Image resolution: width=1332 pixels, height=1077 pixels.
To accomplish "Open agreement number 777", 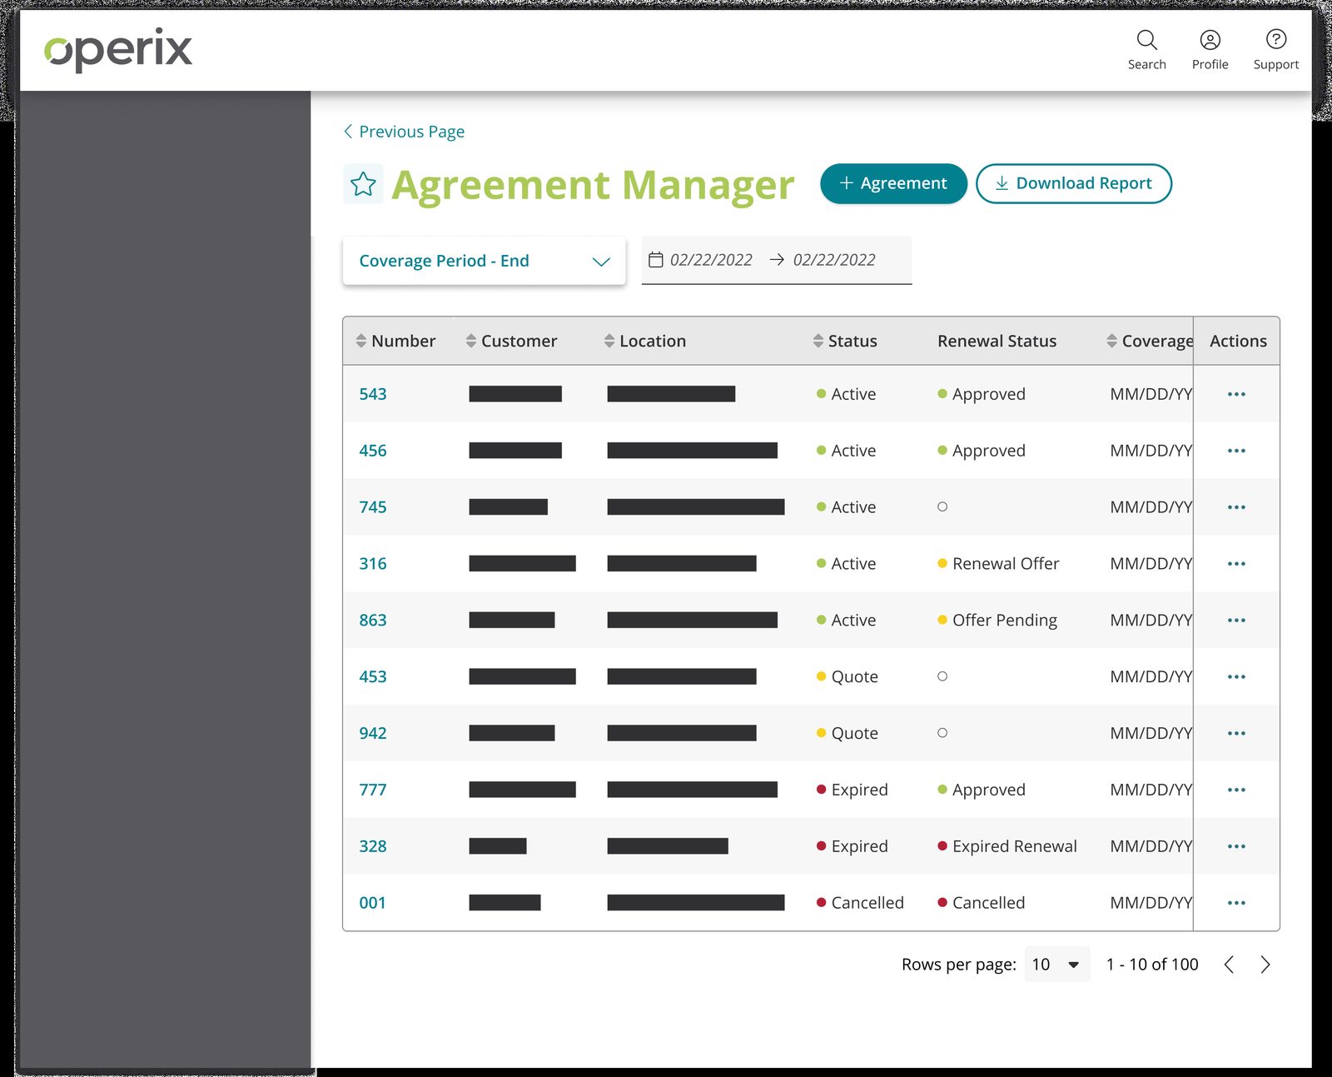I will tap(373, 790).
